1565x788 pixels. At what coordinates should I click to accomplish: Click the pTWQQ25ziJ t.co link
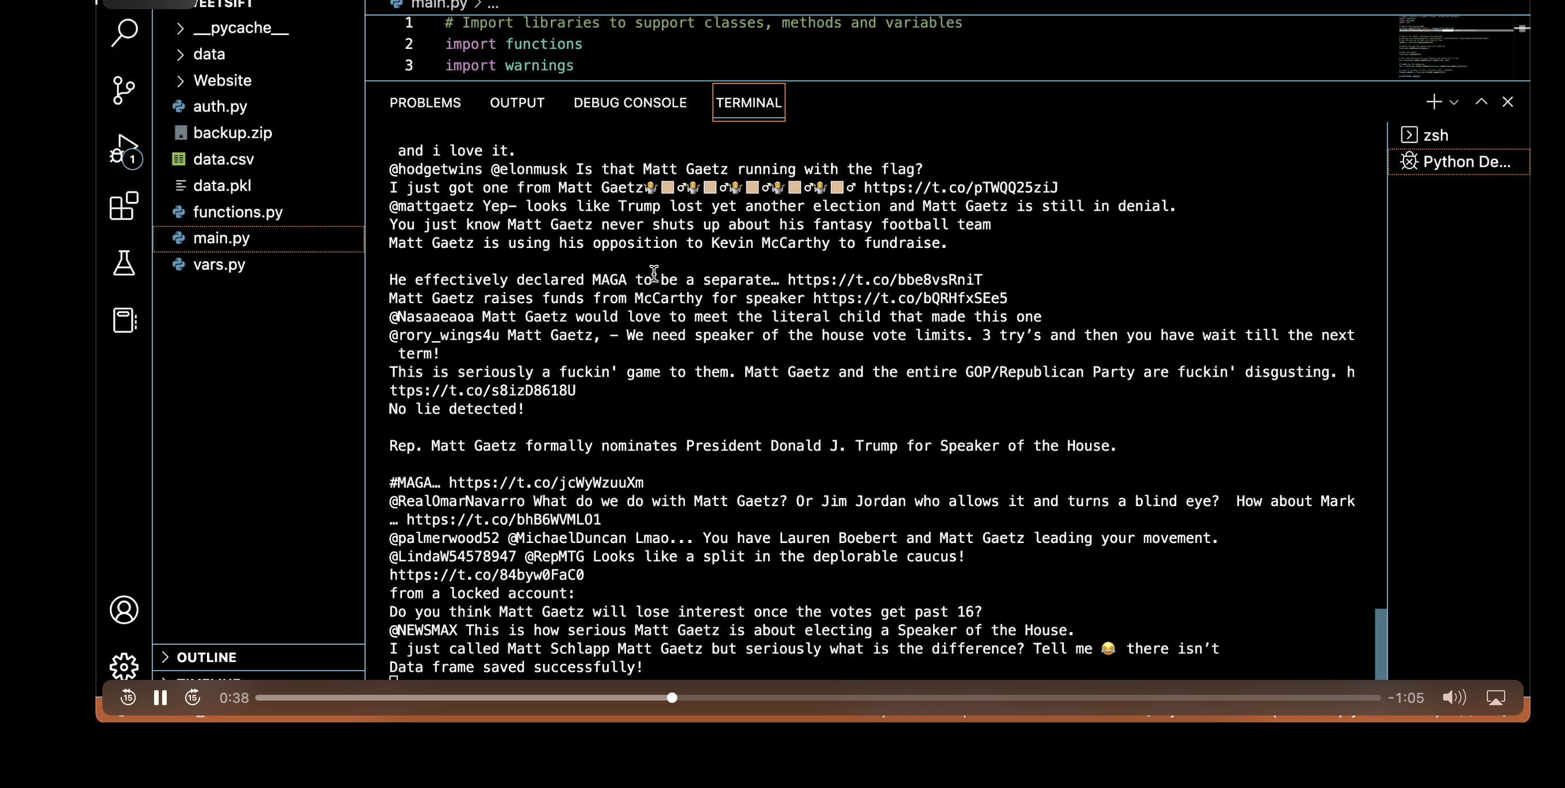point(961,188)
